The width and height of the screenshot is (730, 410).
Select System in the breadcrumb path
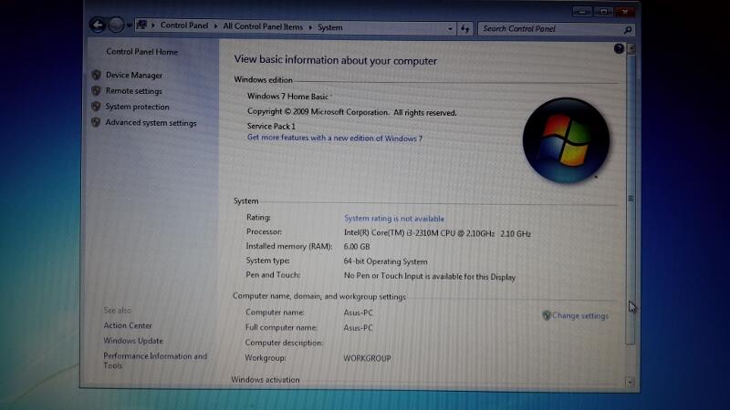coord(330,27)
